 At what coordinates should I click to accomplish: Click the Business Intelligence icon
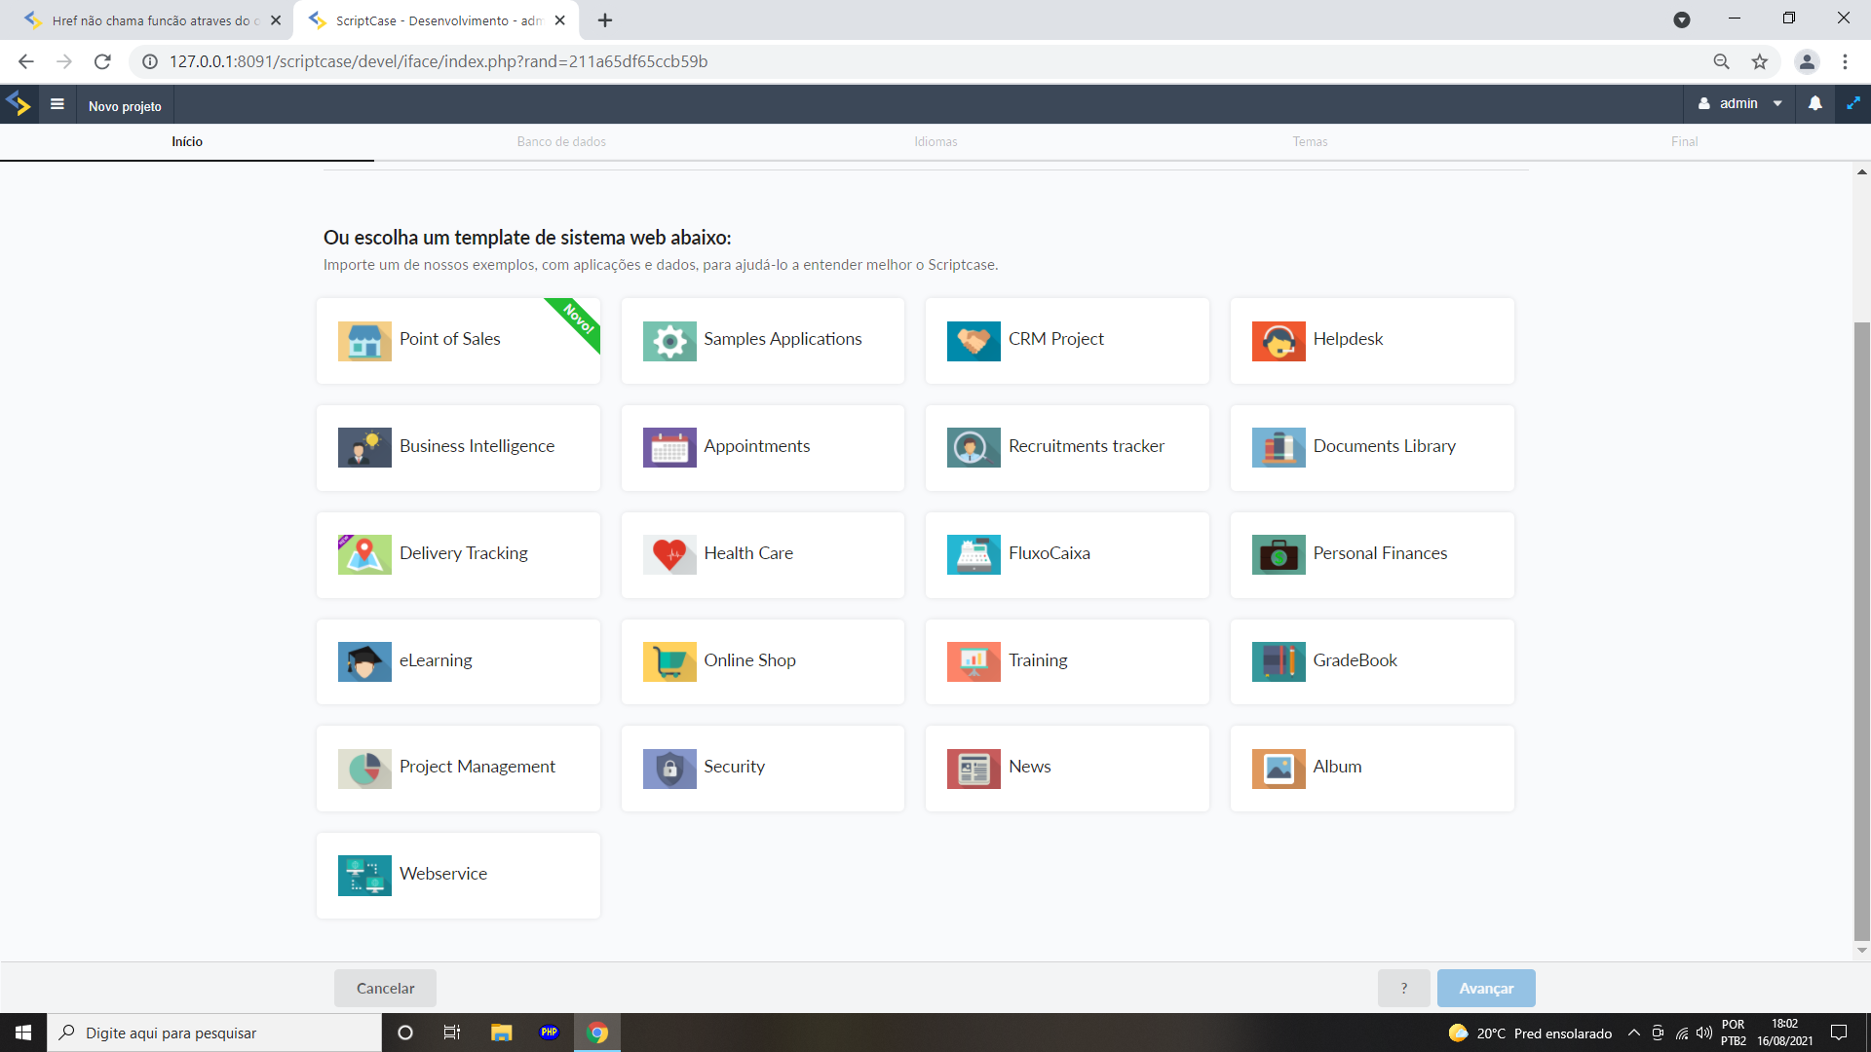coord(364,448)
